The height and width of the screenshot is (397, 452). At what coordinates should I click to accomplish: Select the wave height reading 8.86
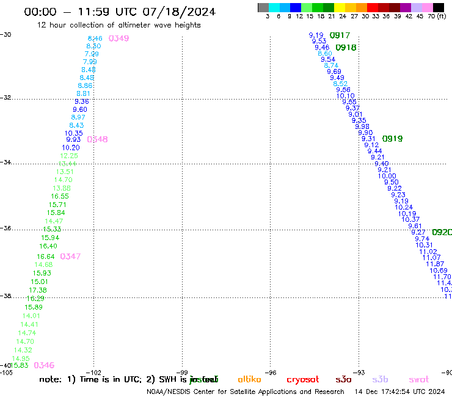[85, 86]
